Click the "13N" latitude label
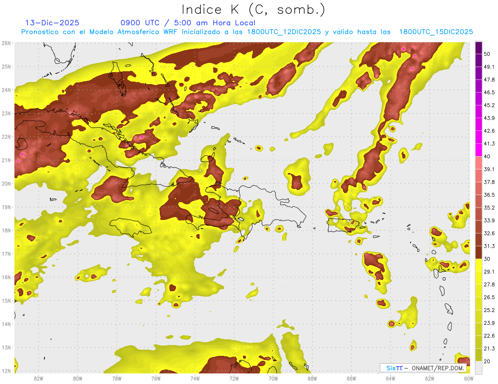This screenshot has height=384, width=498. (6, 347)
